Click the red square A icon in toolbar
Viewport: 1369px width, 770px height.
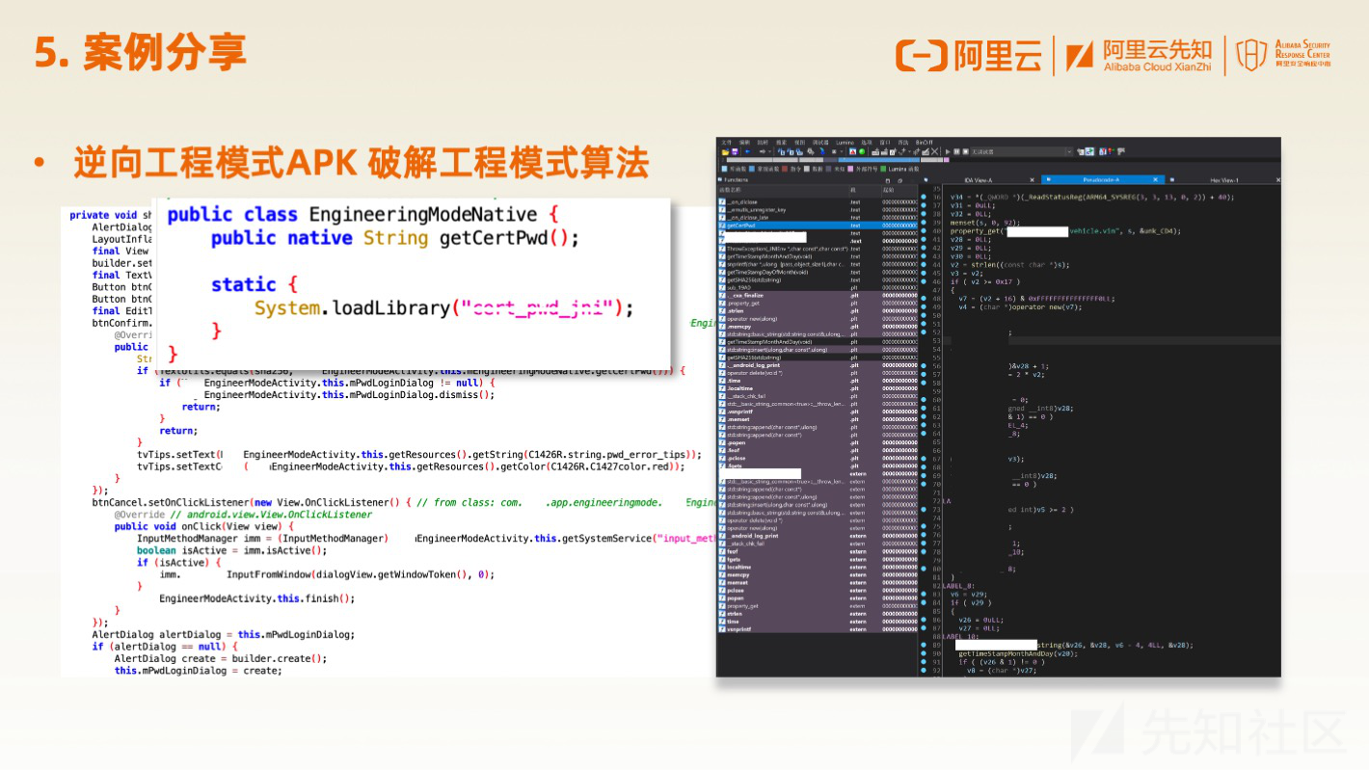(852, 151)
